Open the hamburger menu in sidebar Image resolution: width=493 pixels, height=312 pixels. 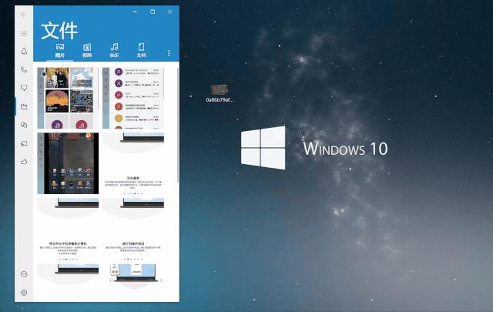(24, 33)
